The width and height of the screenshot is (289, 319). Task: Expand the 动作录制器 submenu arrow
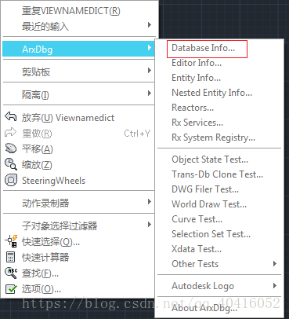point(150,201)
